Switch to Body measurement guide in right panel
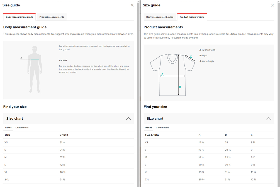Image resolution: width=280 pixels, height=187 pixels. (160, 17)
